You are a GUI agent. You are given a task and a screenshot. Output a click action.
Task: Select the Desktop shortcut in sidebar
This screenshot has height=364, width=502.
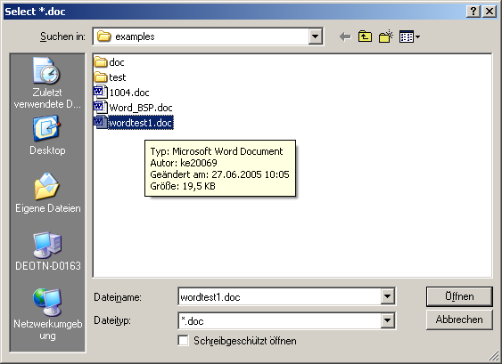[x=47, y=135]
